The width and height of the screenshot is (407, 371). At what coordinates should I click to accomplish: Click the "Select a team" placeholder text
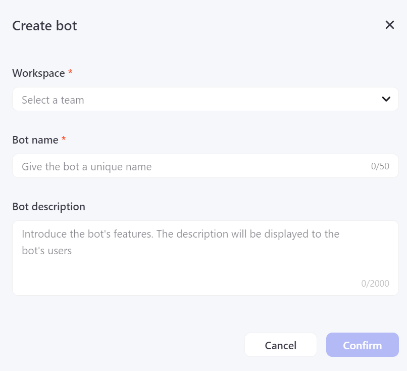click(x=53, y=100)
